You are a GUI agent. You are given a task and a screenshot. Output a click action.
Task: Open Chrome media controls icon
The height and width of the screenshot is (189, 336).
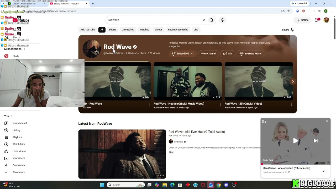coord(319,11)
